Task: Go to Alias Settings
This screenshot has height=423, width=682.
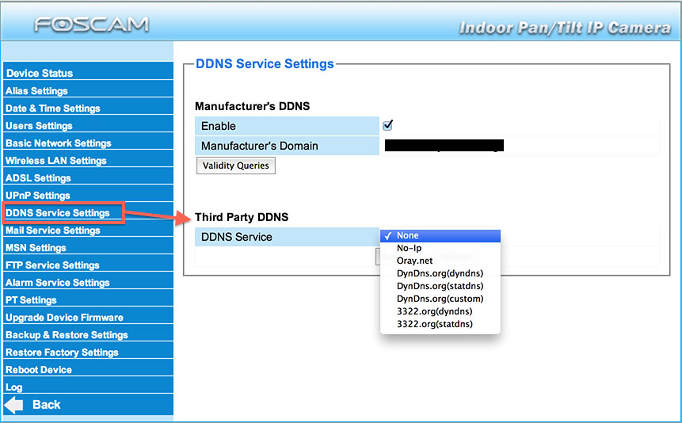Action: [x=37, y=91]
